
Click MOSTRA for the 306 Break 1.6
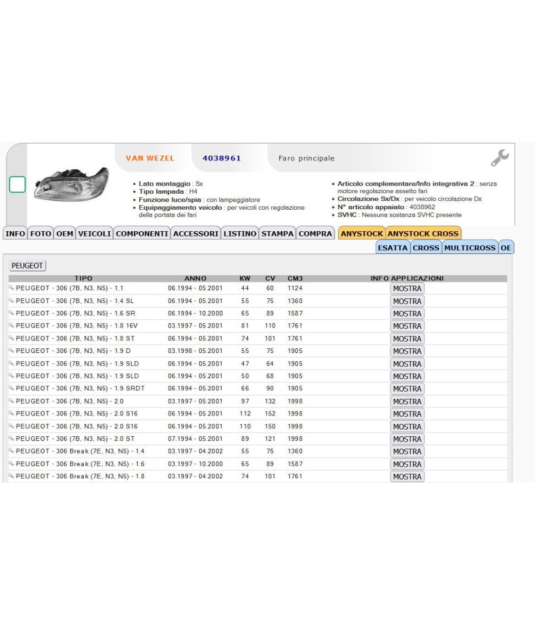(x=407, y=464)
